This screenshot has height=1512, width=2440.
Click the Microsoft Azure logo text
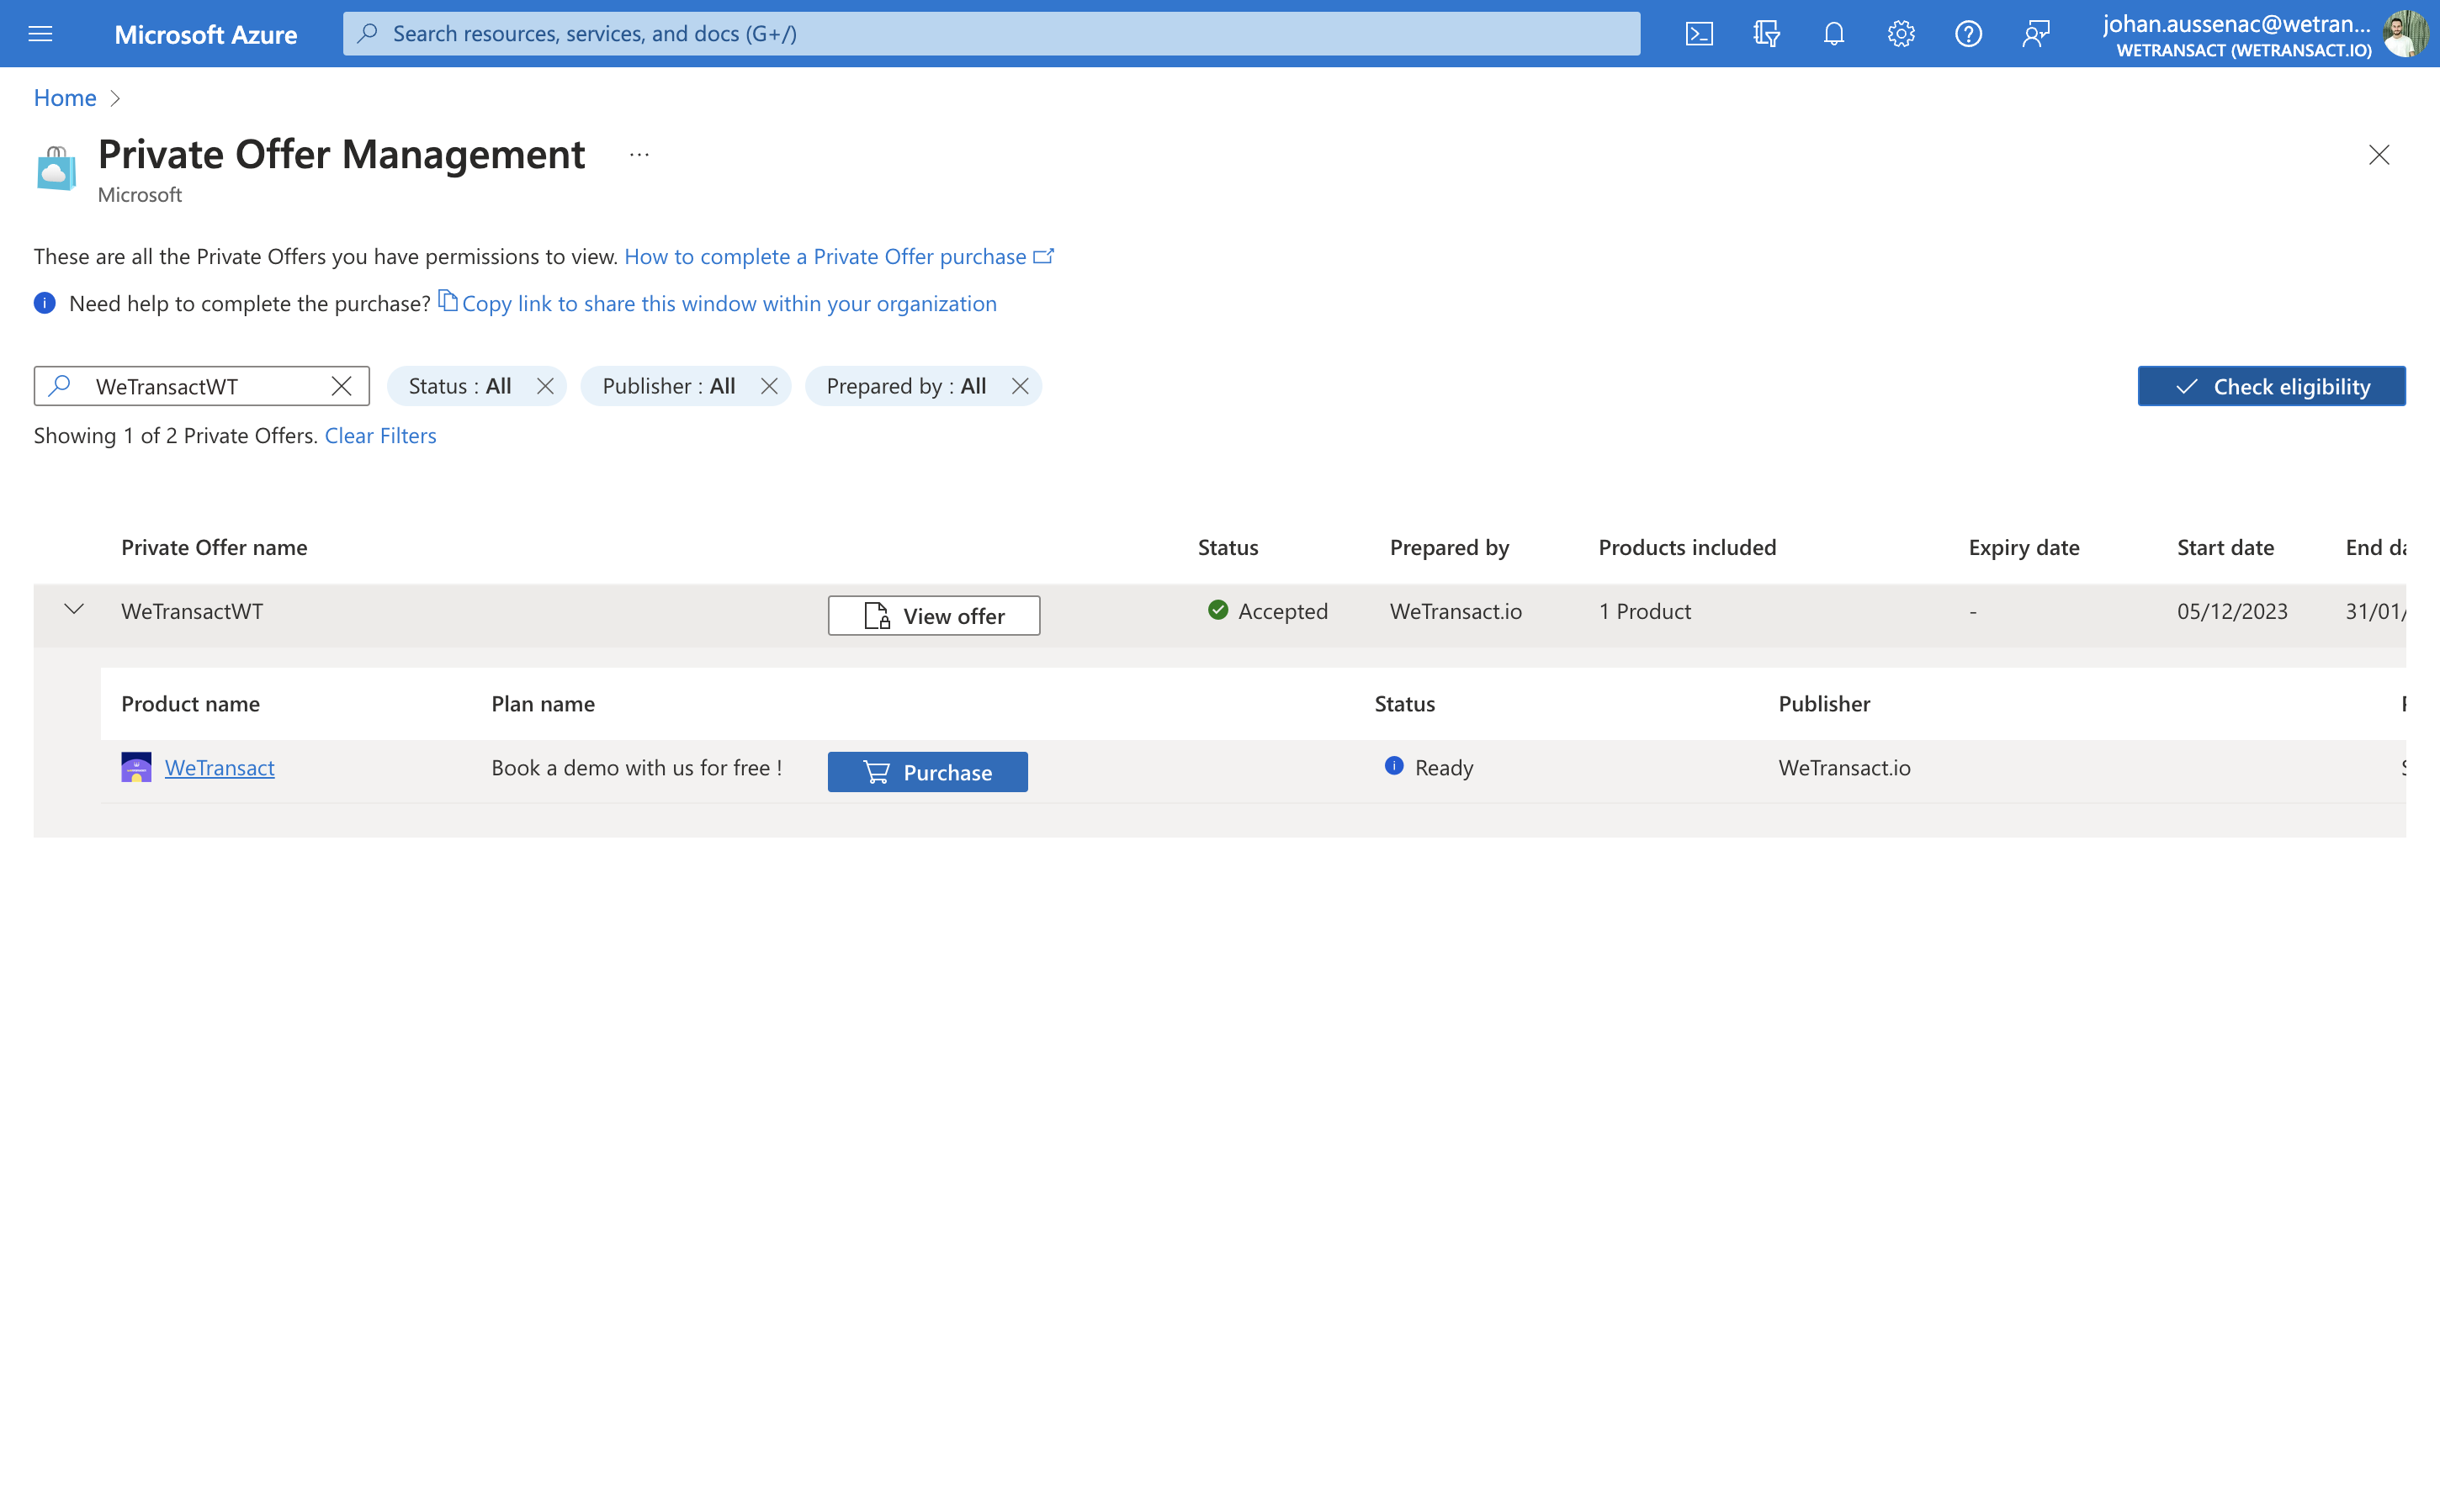tap(206, 34)
